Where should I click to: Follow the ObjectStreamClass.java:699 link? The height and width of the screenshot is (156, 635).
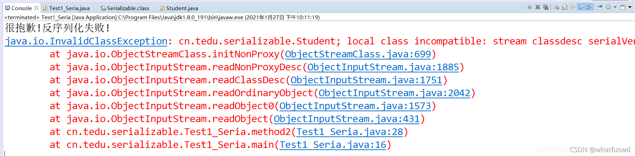click(x=358, y=54)
